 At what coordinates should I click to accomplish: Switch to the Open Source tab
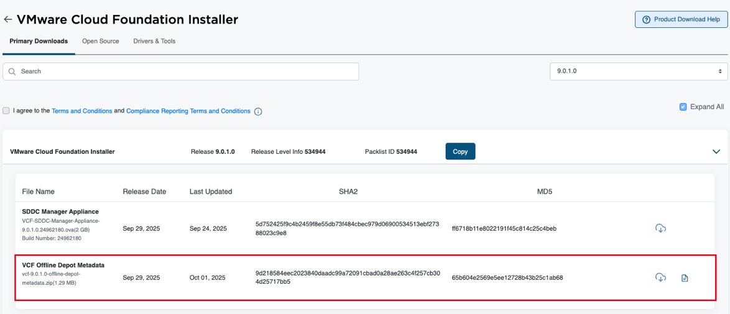click(x=101, y=42)
